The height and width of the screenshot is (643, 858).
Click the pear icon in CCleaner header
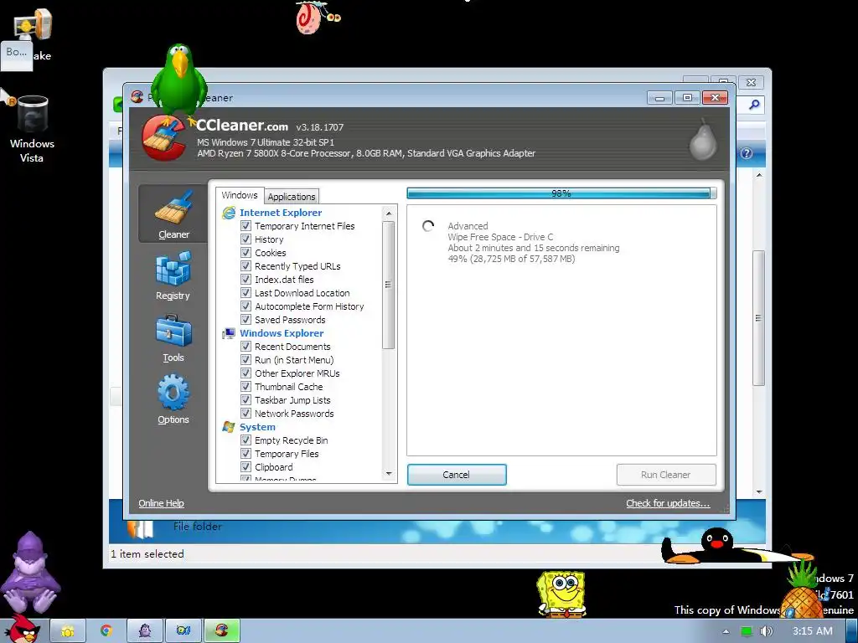coord(703,140)
